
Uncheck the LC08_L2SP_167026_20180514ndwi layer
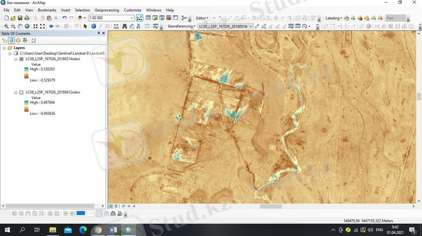21,59
